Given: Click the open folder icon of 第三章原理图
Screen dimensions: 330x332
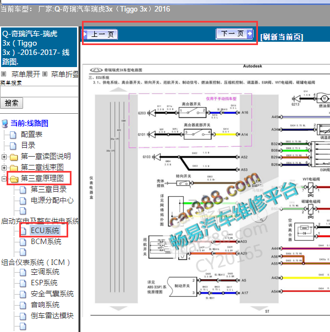Looking at the screenshot, I should tap(14, 179).
